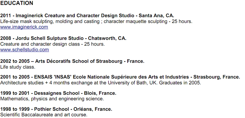Click the Scientific Baccalaureate and art course line

[x=44, y=115]
